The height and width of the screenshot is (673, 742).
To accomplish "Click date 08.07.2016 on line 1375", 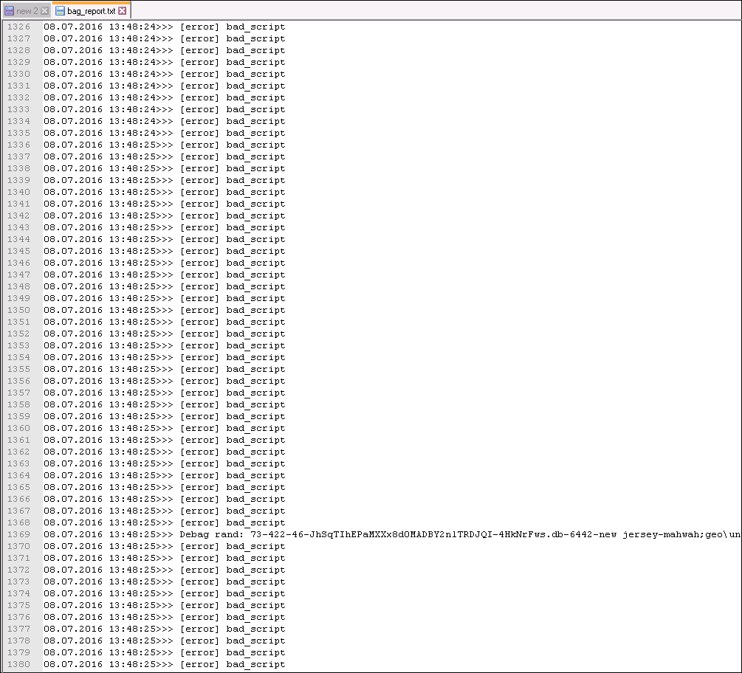I will click(x=73, y=605).
